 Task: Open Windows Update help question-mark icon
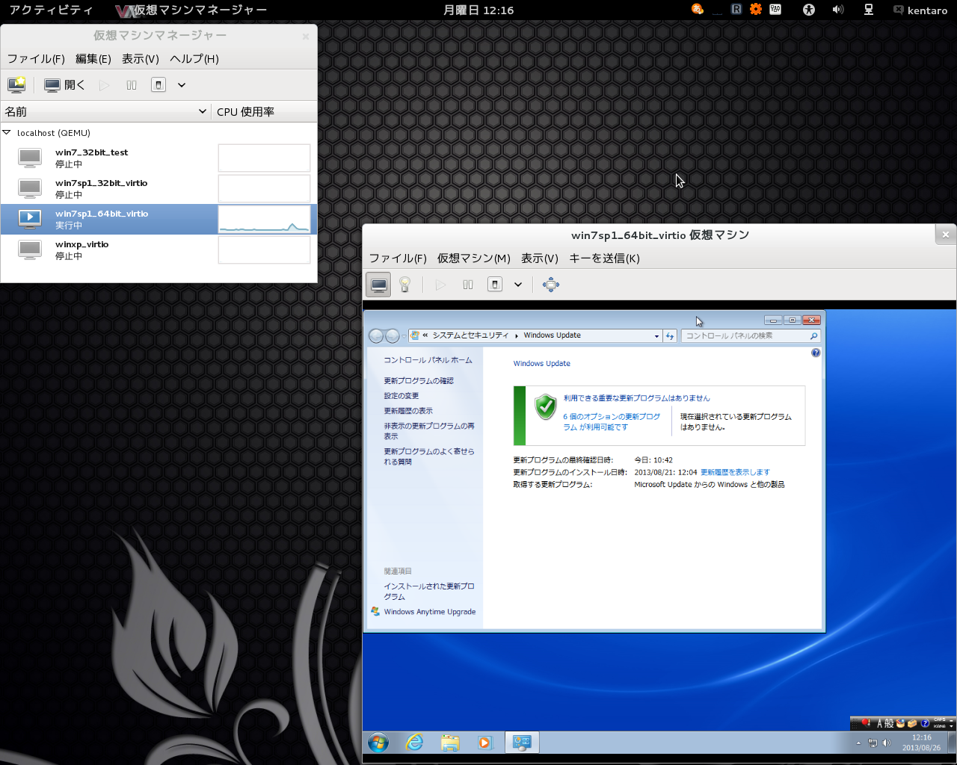pyautogui.click(x=816, y=353)
